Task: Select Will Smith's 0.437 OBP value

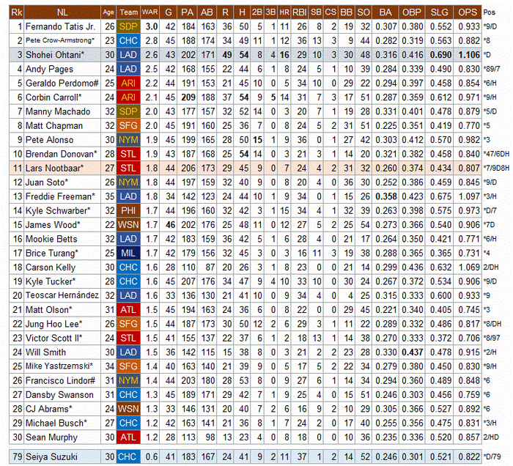Action: pos(413,352)
